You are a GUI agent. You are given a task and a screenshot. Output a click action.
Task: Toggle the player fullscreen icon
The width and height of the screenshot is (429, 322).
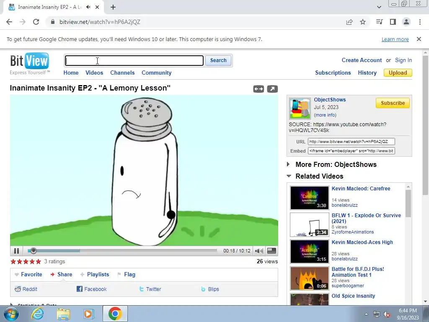pyautogui.click(x=271, y=251)
